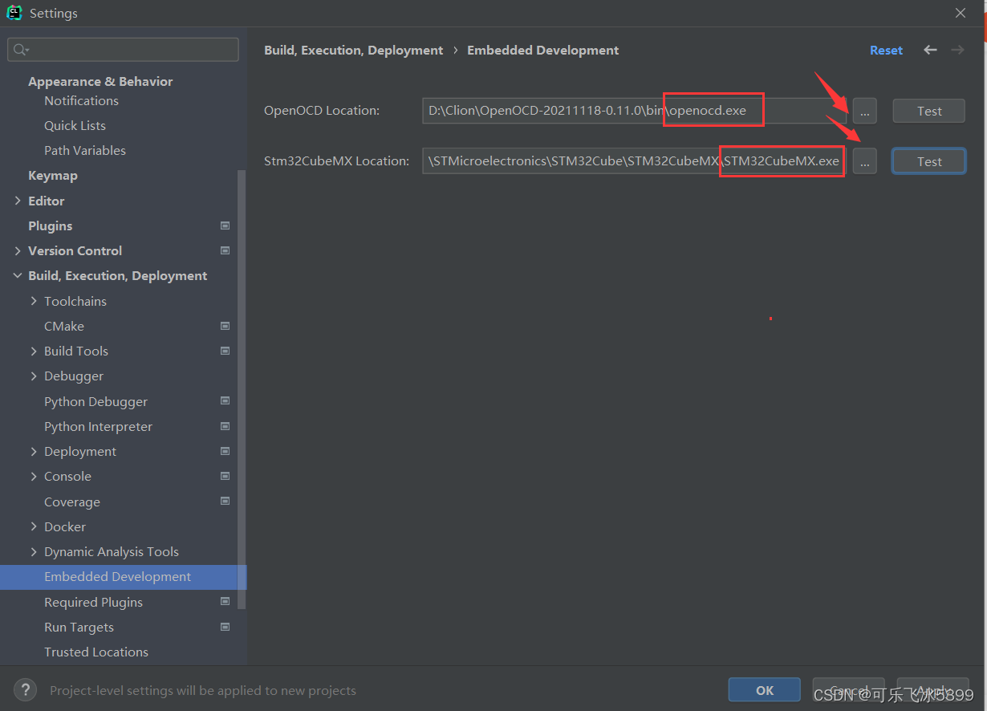Expand the Build Tools node

click(34, 351)
